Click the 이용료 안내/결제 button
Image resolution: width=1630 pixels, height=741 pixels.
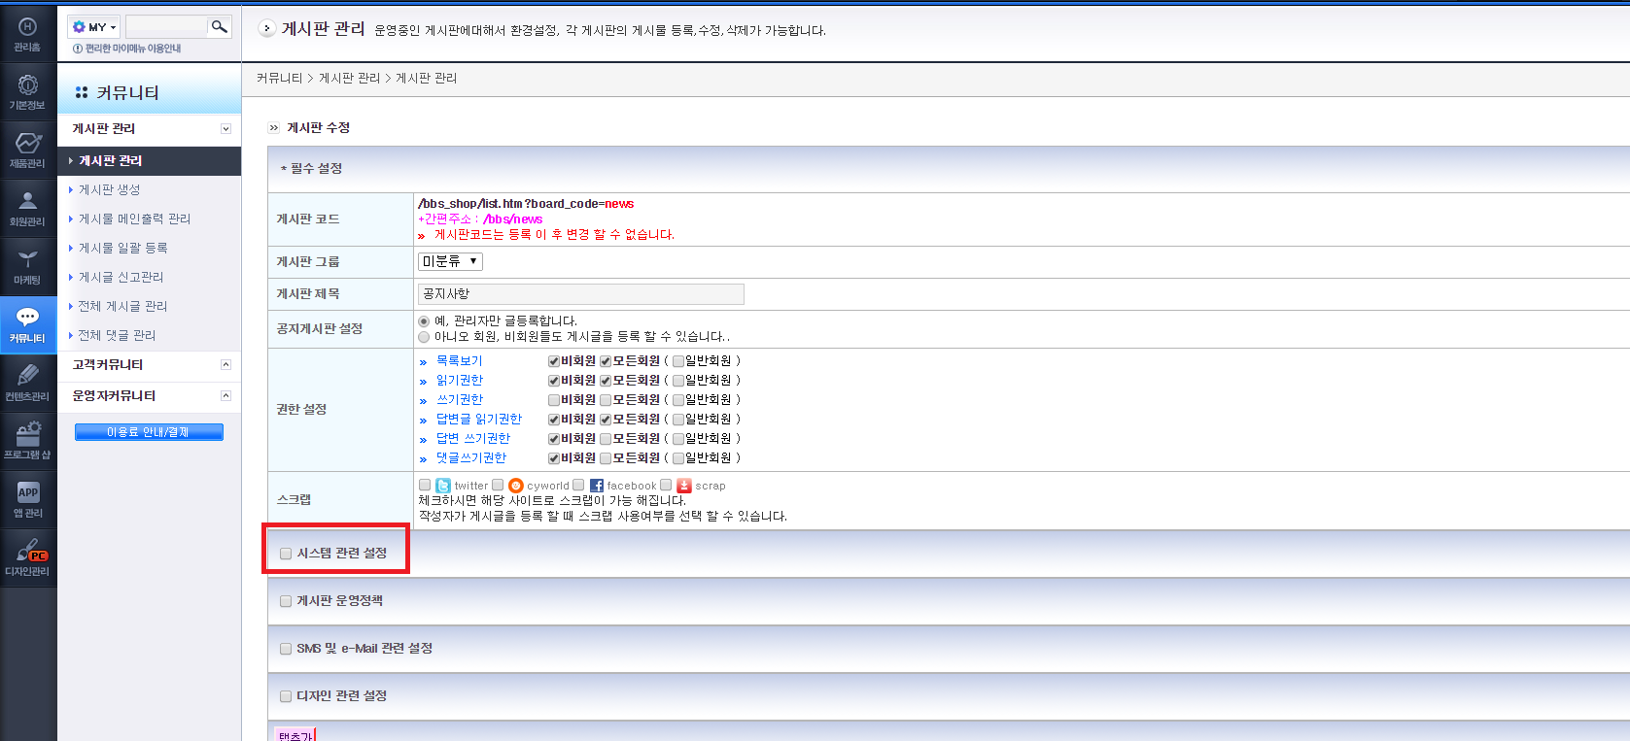[x=149, y=432]
